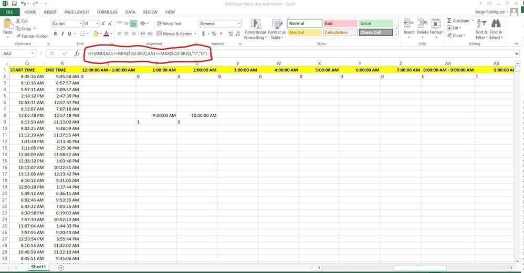The height and width of the screenshot is (273, 524).
Task: Click Increase Decimal icon
Action: 230,34
